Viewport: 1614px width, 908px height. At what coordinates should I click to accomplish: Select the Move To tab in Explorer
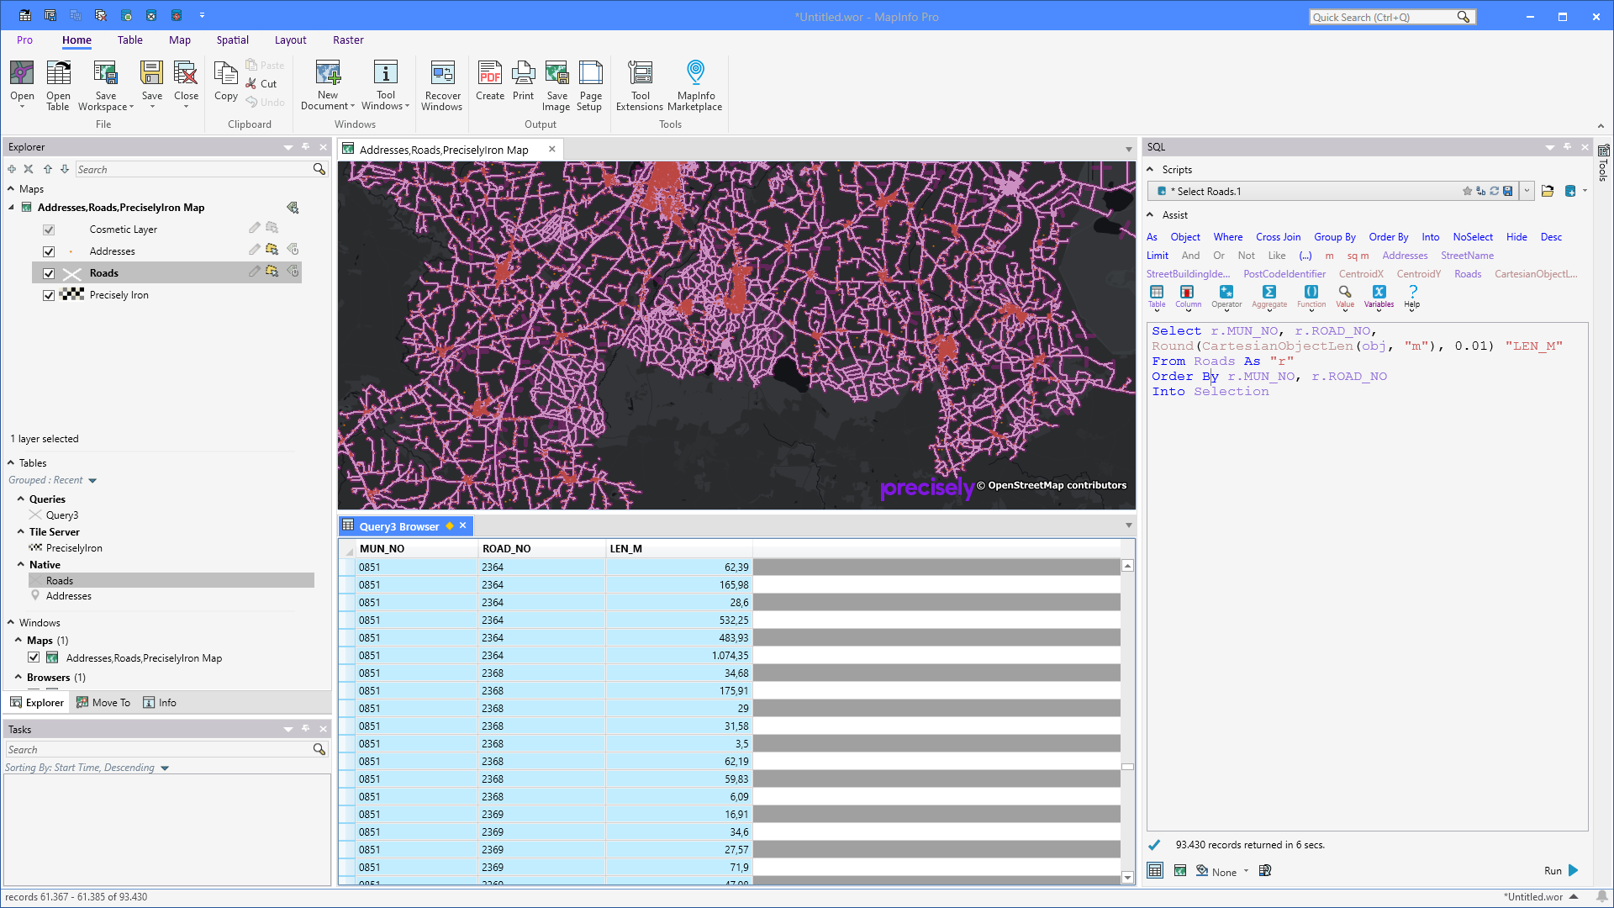[103, 702]
